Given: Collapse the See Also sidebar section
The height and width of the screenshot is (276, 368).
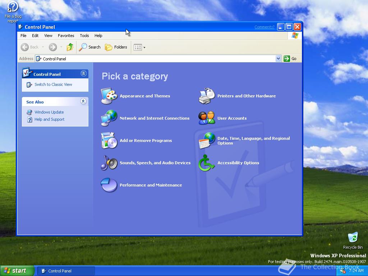Looking at the screenshot, I should point(83,101).
